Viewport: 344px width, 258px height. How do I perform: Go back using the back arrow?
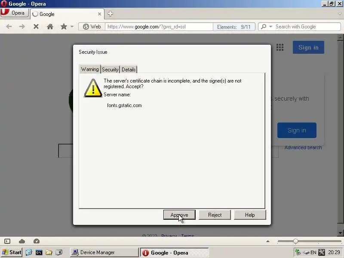pos(9,27)
